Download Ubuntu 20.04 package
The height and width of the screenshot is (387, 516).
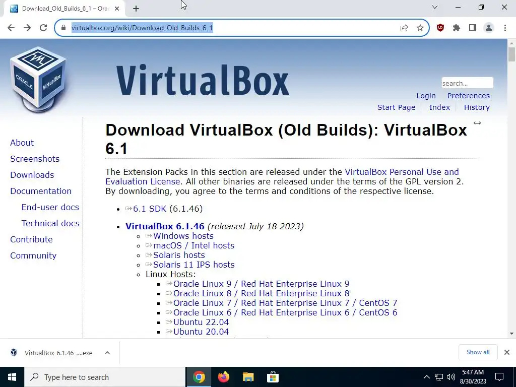(201, 332)
